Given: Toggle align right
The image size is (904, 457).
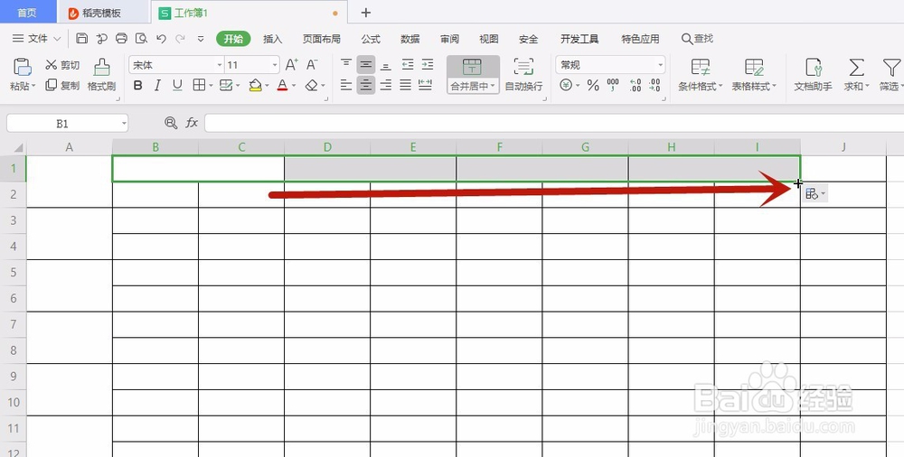Looking at the screenshot, I should click(386, 85).
